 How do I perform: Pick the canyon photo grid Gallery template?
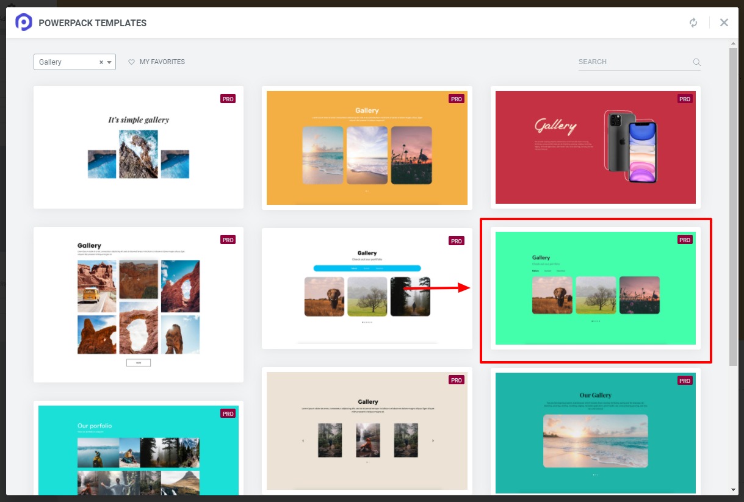138,303
